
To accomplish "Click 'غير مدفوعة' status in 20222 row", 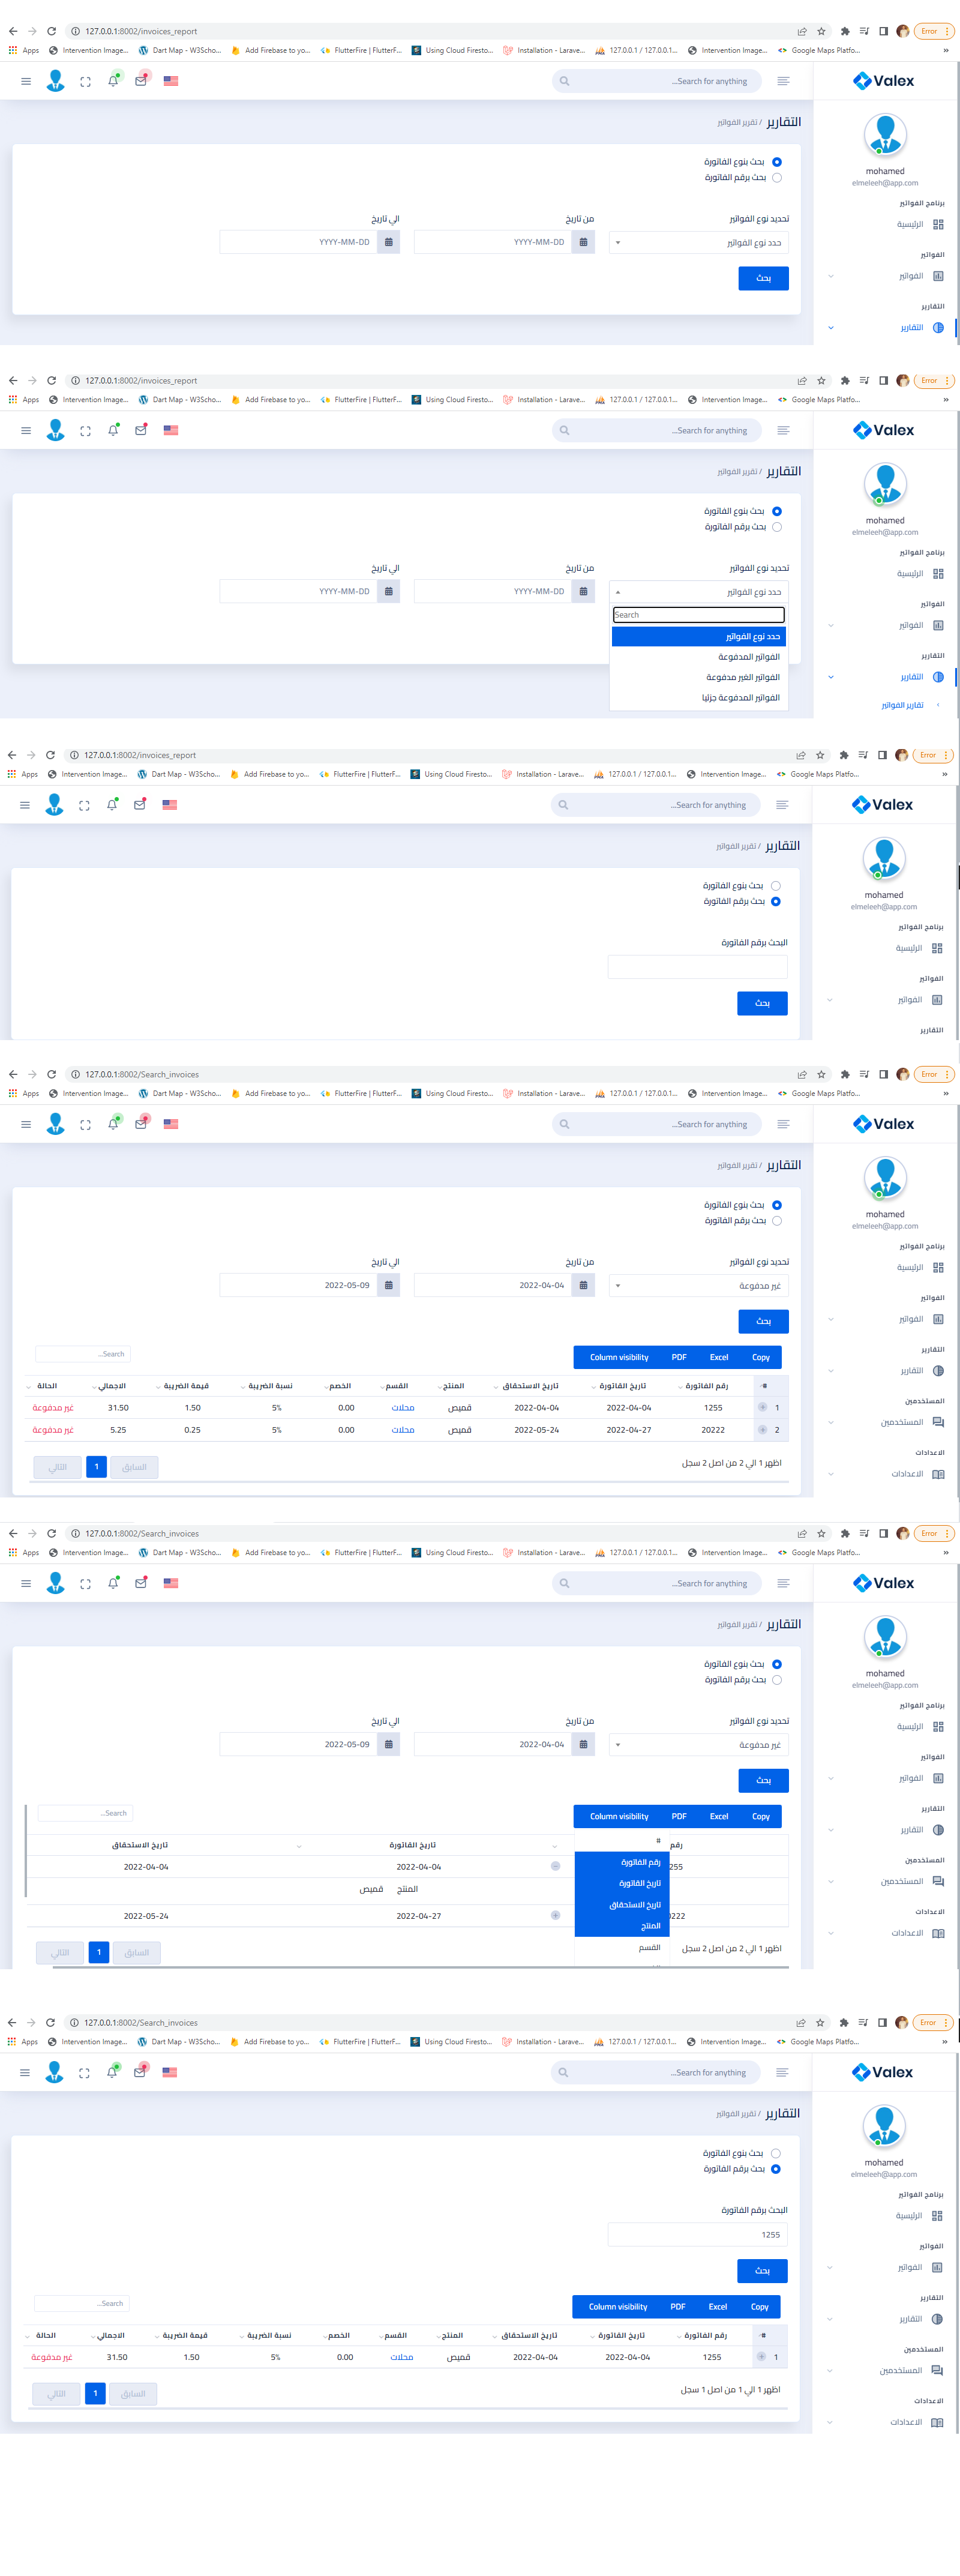I will (53, 1430).
